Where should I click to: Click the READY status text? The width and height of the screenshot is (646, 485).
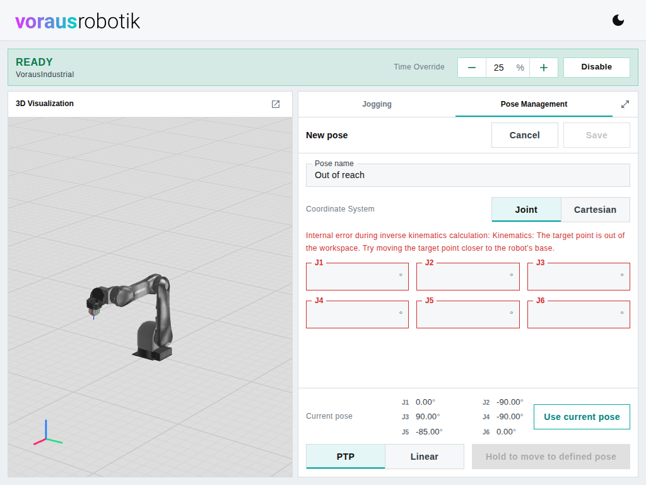click(34, 62)
